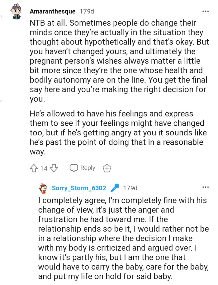Upvote Amaranthesque's comment
This screenshot has height=285, width=218.
34,168
